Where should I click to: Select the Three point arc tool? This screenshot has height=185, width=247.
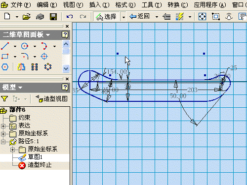(x=44, y=46)
